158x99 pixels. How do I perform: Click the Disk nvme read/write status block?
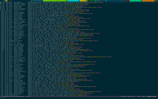pyautogui.click(x=55, y=1)
